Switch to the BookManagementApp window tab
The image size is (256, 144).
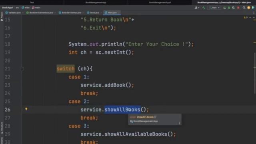[96, 2]
